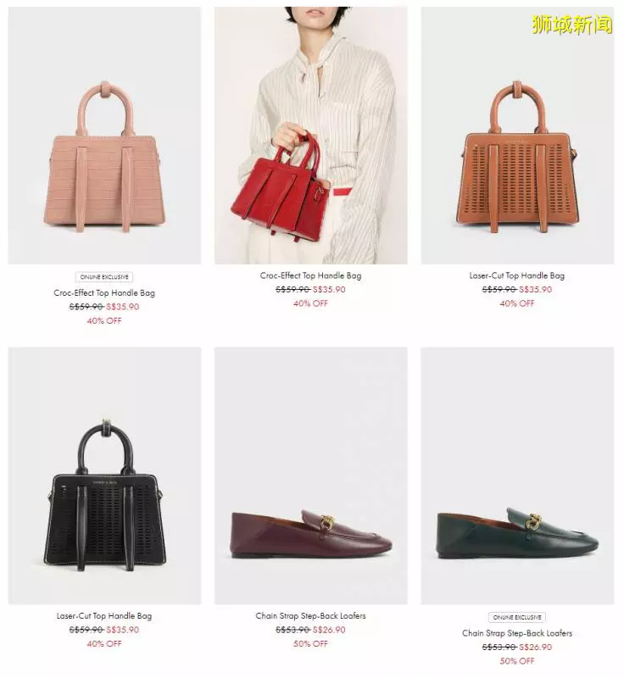Select the Laser-Cut Top Handle Bag title under brown bag
Viewport: 624px width, 678px height.
click(x=517, y=275)
